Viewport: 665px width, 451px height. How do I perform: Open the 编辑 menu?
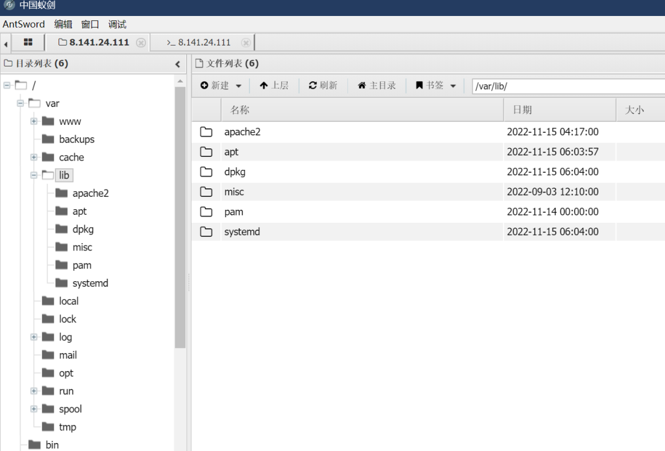[x=63, y=24]
